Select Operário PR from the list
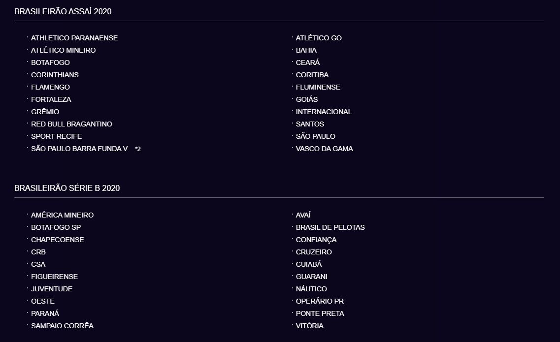This screenshot has width=560, height=342. [320, 301]
